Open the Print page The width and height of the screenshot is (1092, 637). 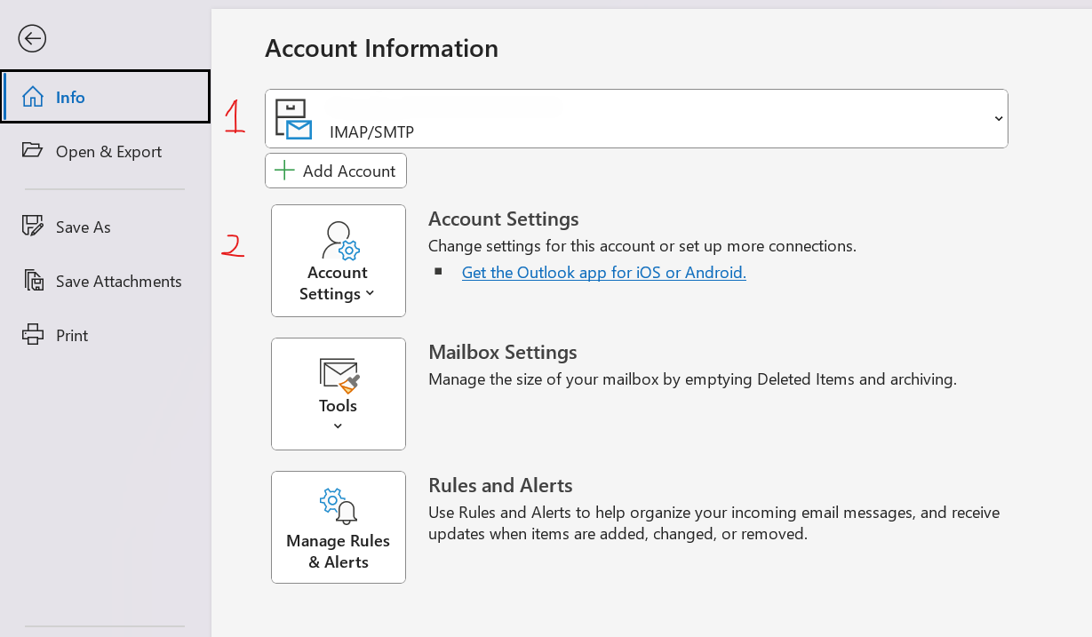(x=106, y=335)
